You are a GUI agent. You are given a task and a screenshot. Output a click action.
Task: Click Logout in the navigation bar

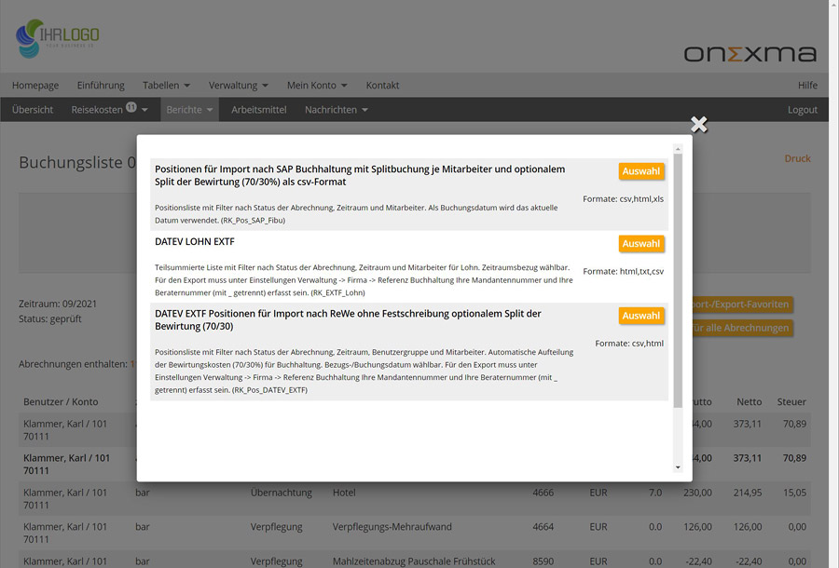pos(803,109)
